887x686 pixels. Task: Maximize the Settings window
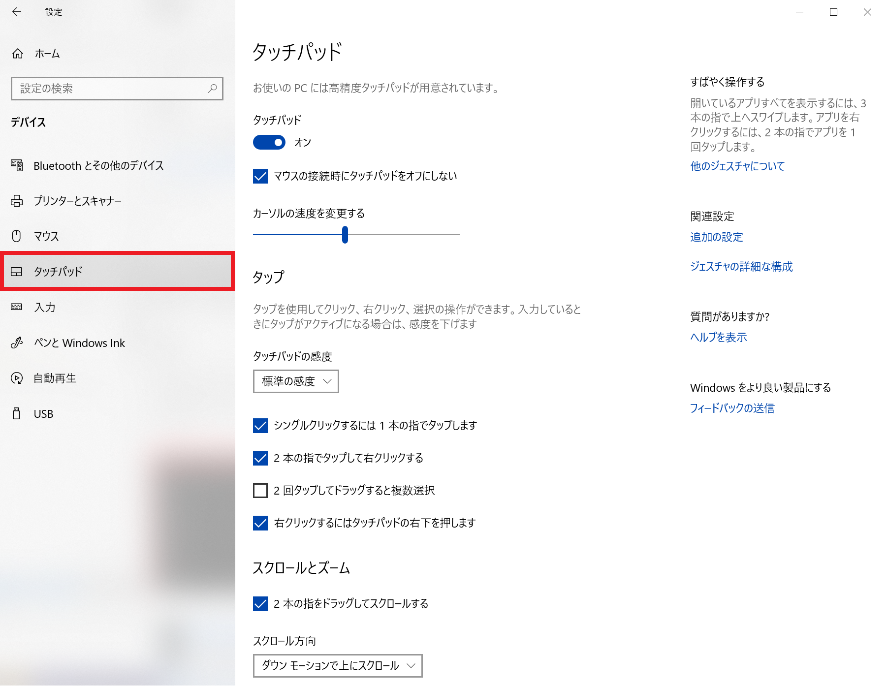click(x=833, y=12)
